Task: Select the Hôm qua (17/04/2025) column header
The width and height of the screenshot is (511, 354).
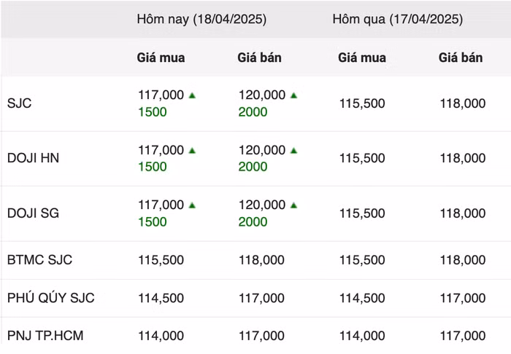Action: pos(397,20)
